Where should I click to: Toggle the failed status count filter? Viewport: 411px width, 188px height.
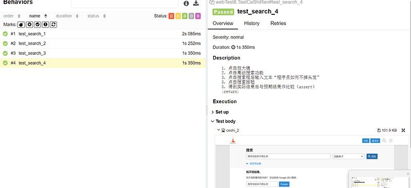(171, 16)
